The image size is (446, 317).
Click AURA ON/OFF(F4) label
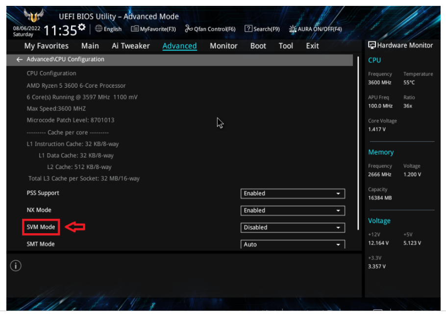click(x=320, y=29)
